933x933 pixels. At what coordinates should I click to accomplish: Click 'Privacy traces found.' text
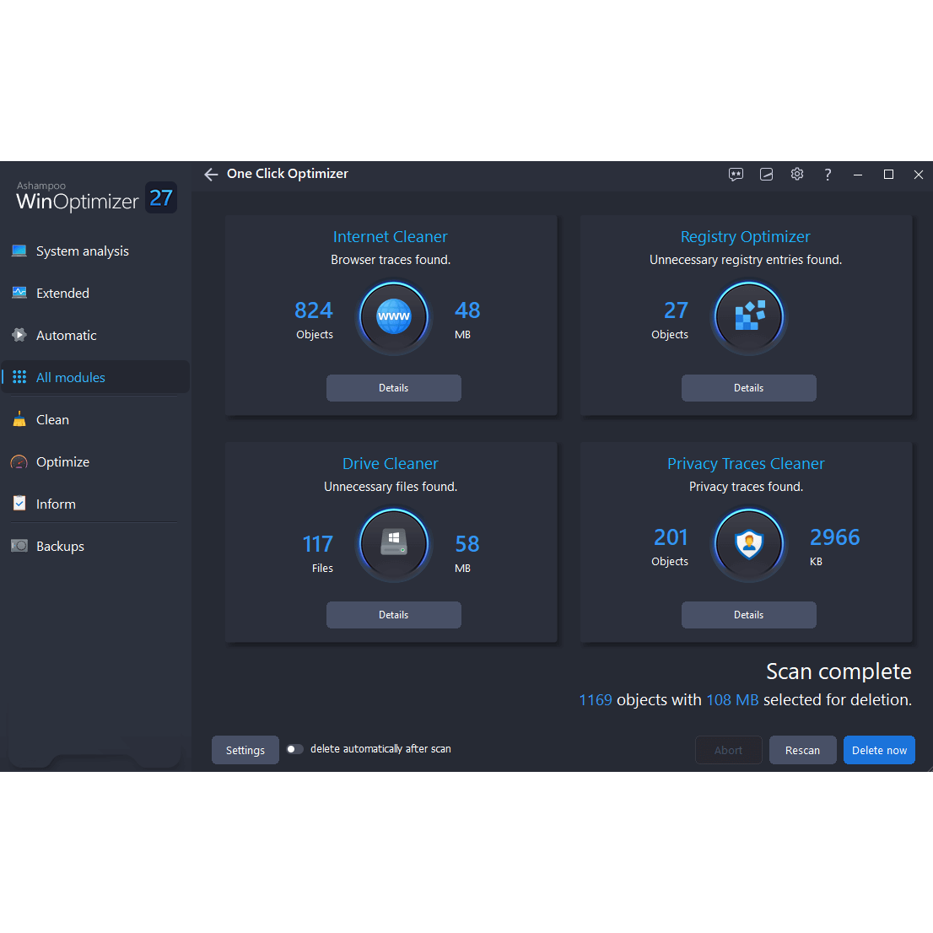pyautogui.click(x=746, y=487)
